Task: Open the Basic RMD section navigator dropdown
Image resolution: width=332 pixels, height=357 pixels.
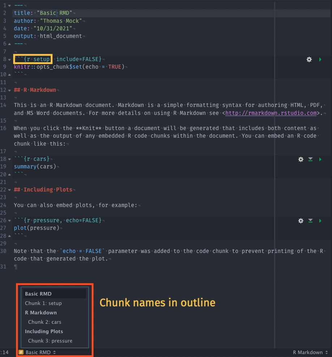Action: coord(41,352)
